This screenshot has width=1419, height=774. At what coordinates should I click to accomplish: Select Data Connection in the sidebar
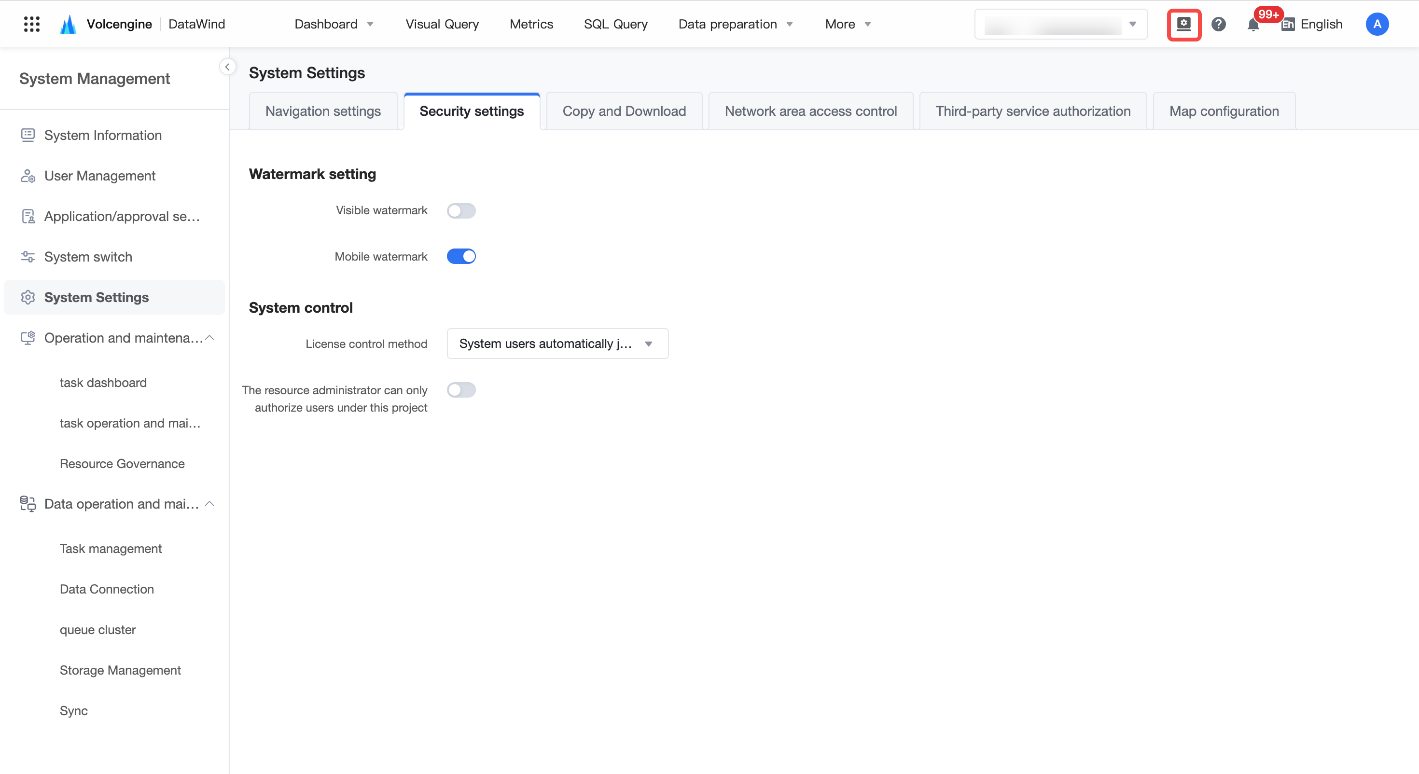[x=107, y=589]
